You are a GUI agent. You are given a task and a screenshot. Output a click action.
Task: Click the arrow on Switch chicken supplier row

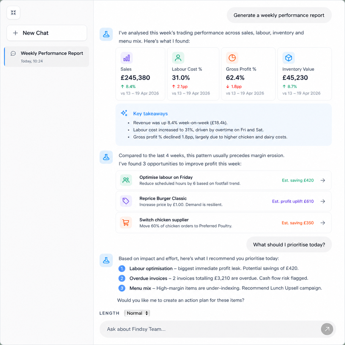pyautogui.click(x=323, y=223)
